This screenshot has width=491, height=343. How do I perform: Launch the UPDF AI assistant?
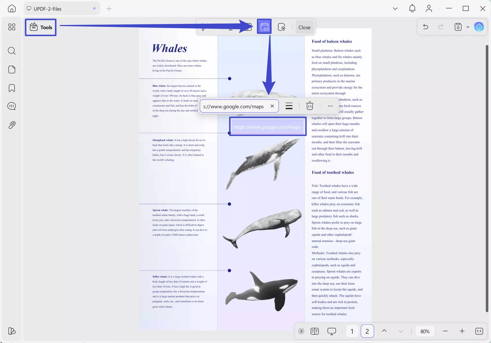pyautogui.click(x=479, y=27)
